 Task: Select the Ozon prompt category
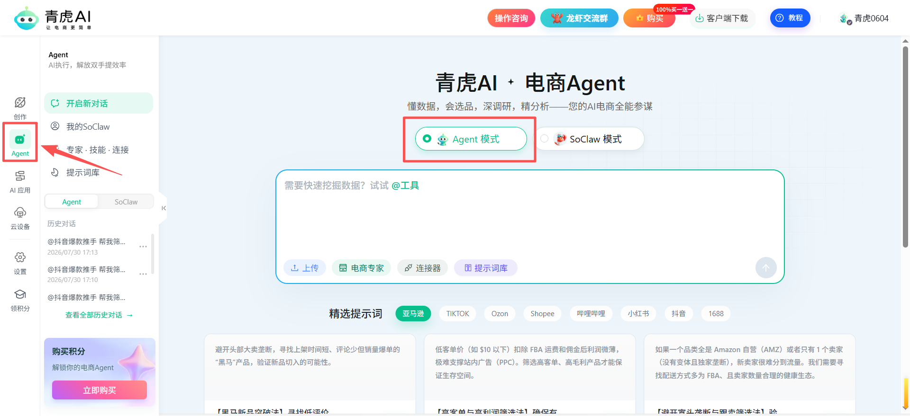[x=500, y=313]
